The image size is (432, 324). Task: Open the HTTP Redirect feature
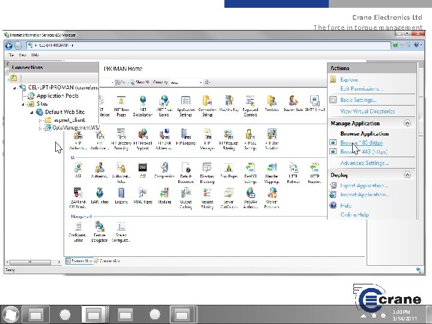point(293,173)
